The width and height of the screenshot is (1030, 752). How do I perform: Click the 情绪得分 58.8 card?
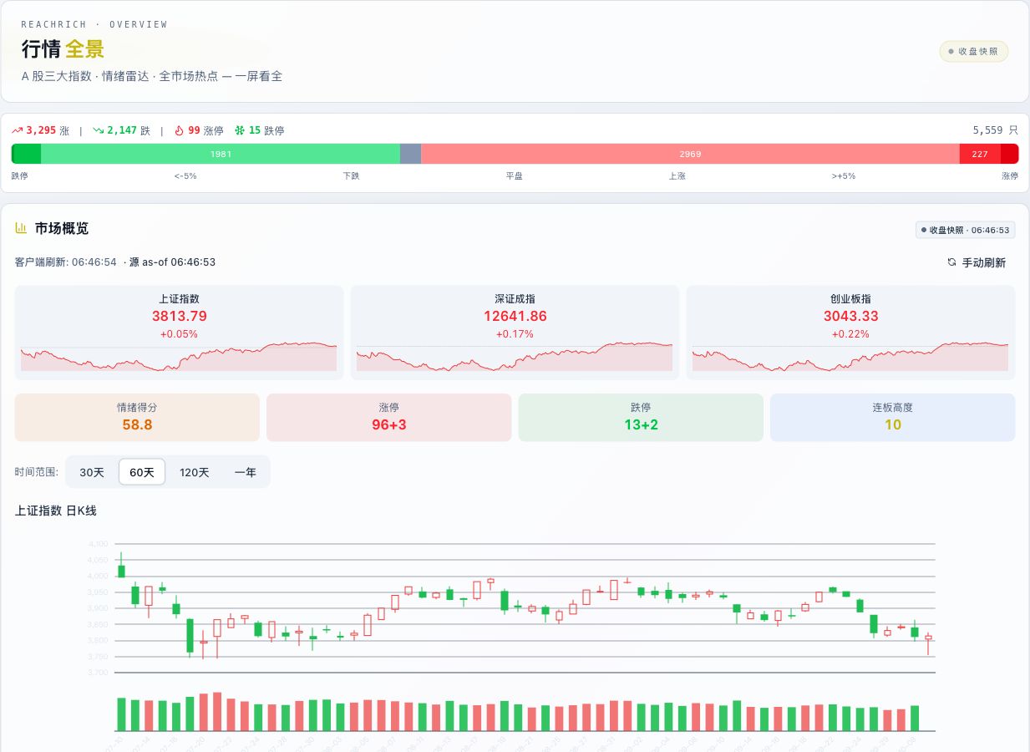point(137,417)
